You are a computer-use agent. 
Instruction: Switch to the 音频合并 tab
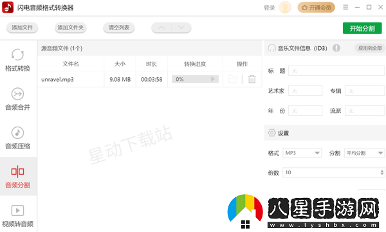[18, 99]
